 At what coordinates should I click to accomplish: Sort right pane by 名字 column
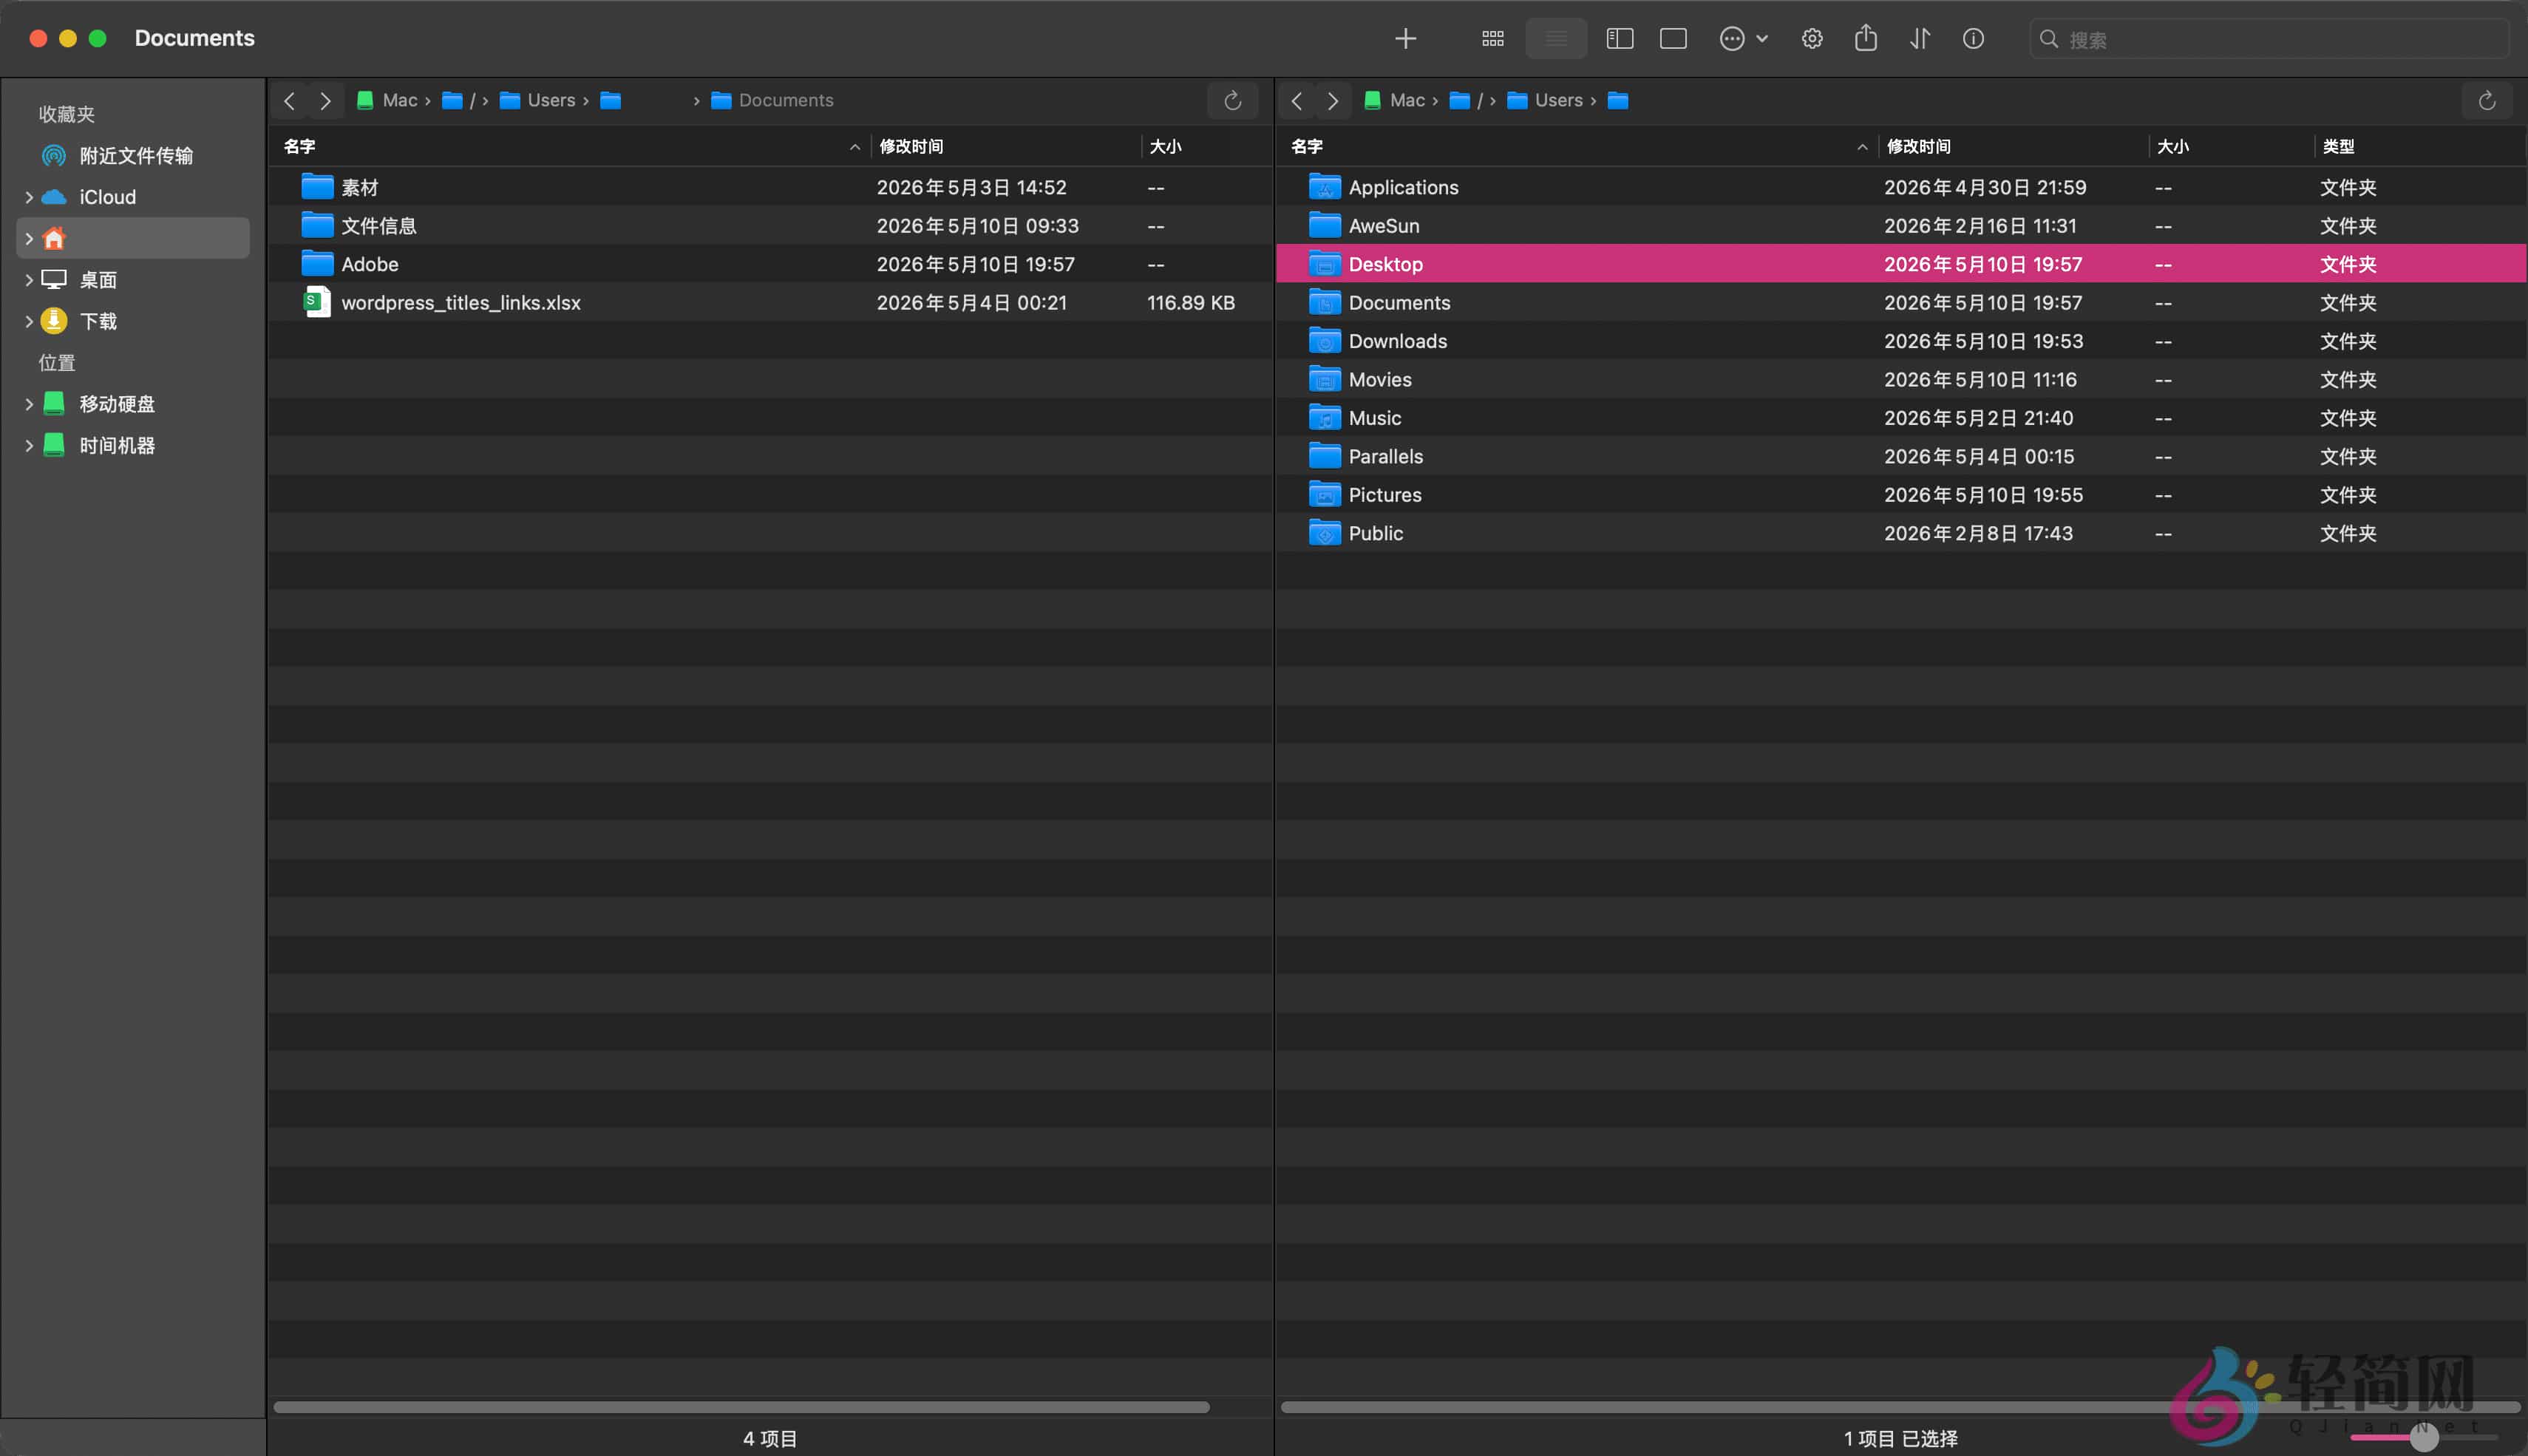[x=1577, y=146]
